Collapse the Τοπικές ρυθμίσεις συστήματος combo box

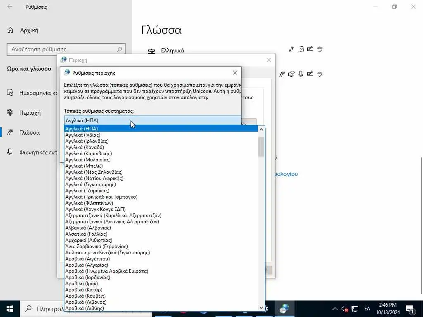[x=153, y=121]
